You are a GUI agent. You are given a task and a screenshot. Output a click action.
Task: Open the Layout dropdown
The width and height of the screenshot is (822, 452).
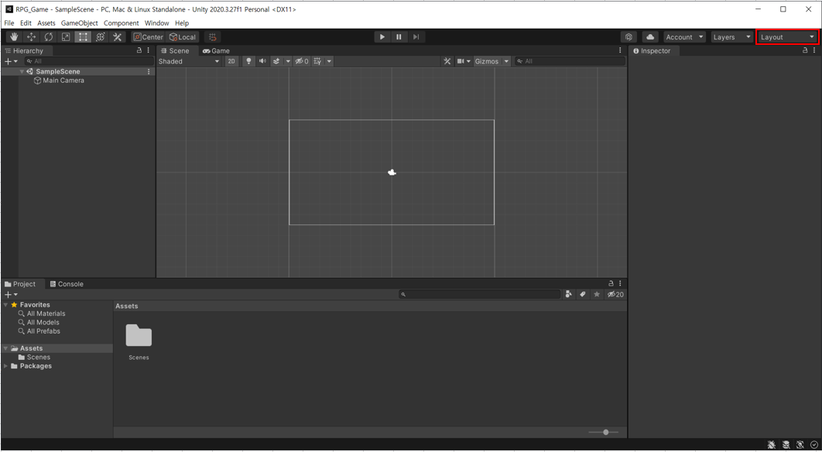click(787, 37)
